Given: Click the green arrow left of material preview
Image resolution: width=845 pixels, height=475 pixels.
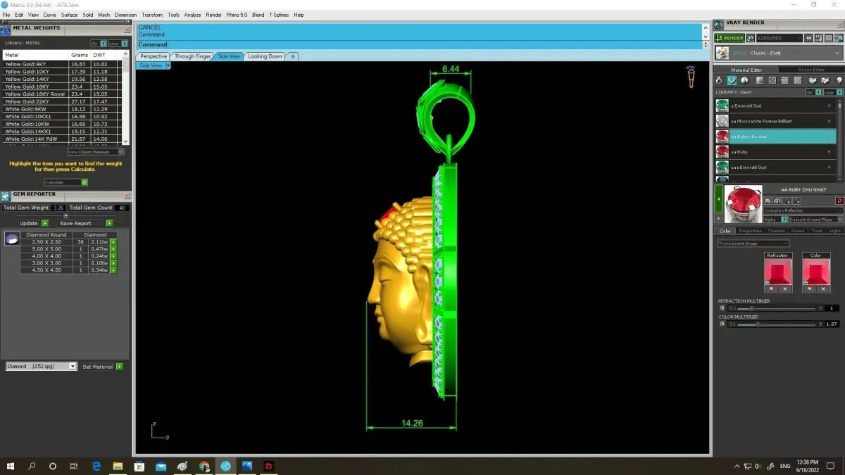Looking at the screenshot, I should [718, 199].
